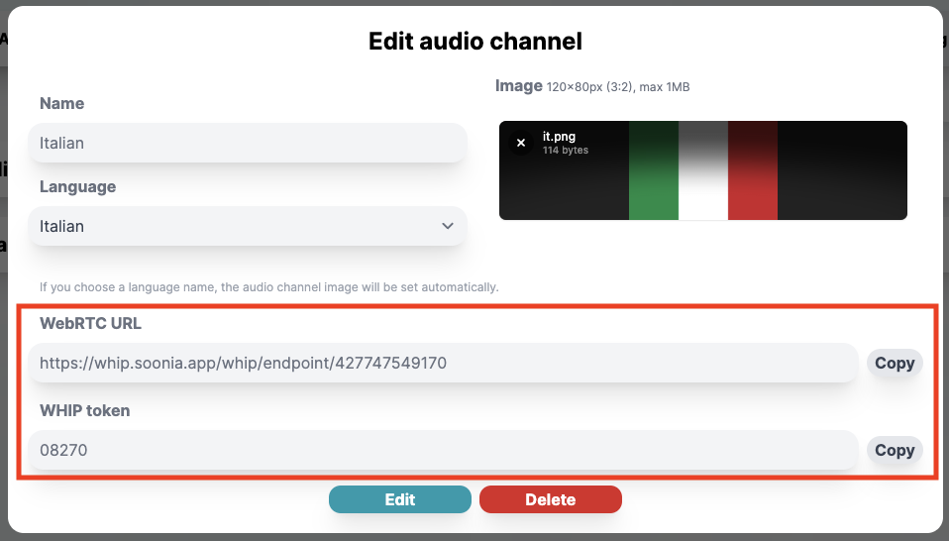Copy the WHIP token value
This screenshot has width=949, height=541.
[894, 450]
